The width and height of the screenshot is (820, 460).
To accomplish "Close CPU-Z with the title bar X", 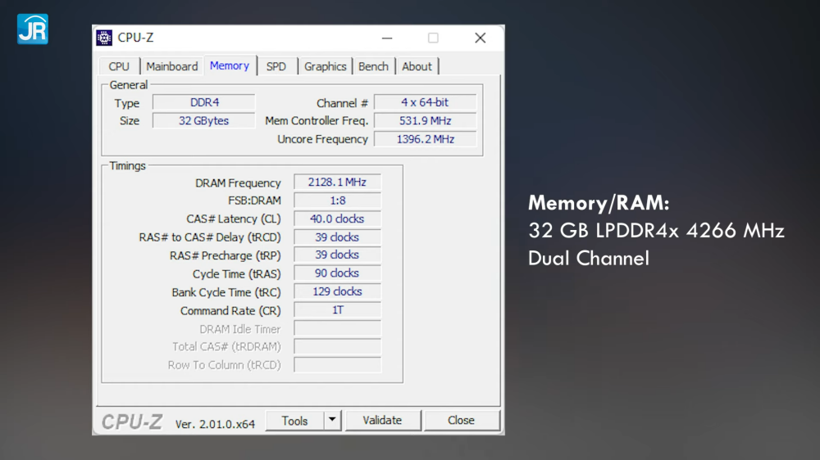I will point(480,38).
